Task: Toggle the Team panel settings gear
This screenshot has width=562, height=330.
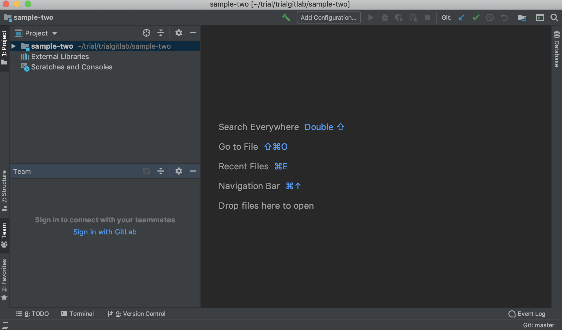Action: (x=178, y=171)
